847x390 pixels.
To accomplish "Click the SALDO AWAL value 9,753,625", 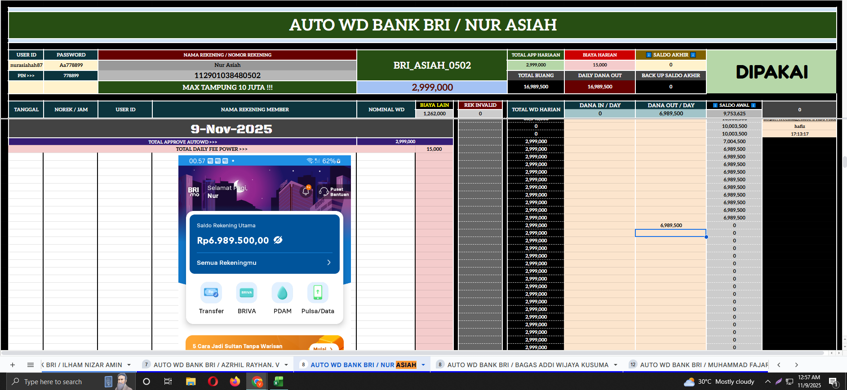I will pyautogui.click(x=734, y=114).
